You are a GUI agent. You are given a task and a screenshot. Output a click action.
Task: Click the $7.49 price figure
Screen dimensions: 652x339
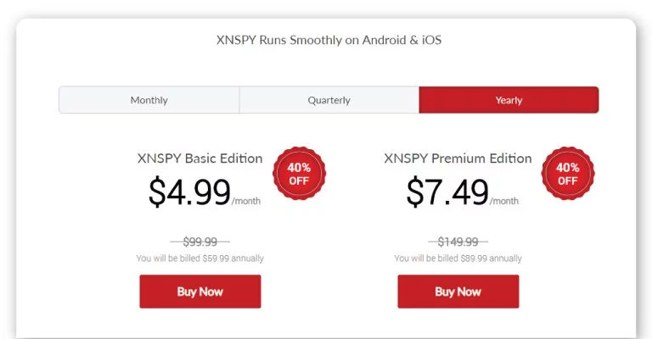[x=447, y=192]
